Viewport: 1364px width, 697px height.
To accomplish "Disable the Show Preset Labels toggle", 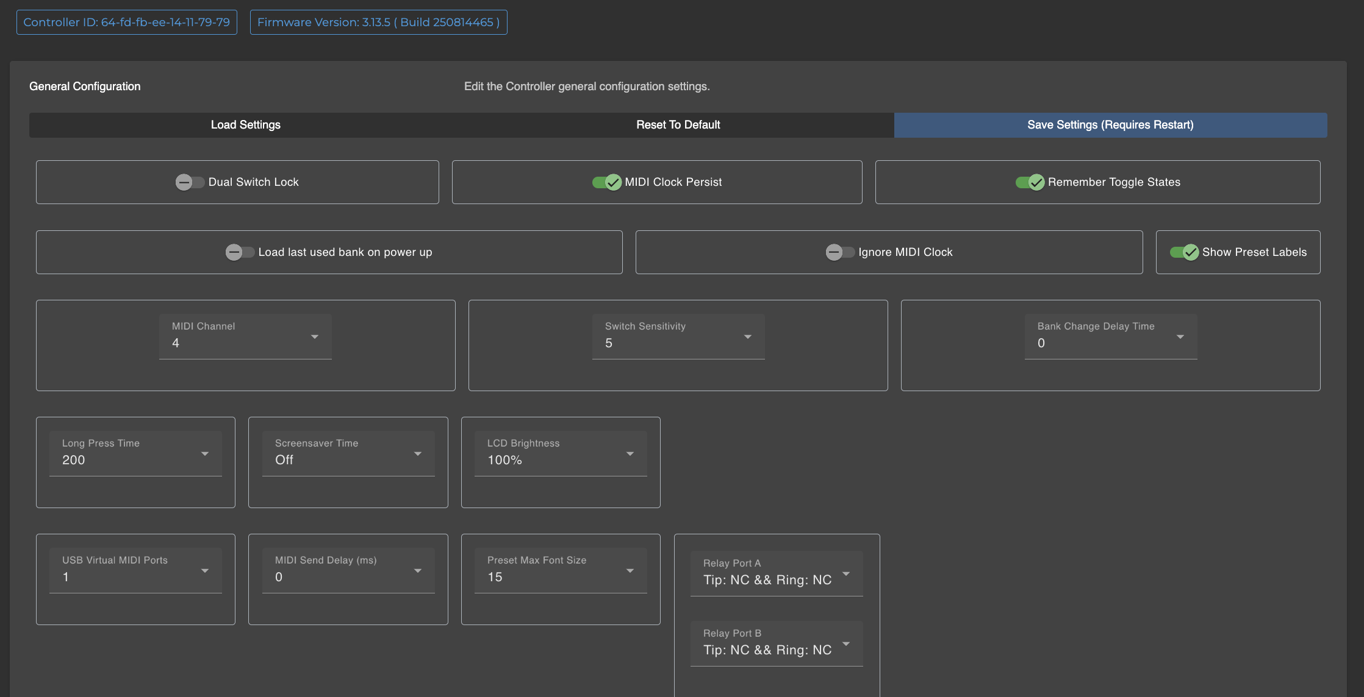I will [x=1184, y=252].
